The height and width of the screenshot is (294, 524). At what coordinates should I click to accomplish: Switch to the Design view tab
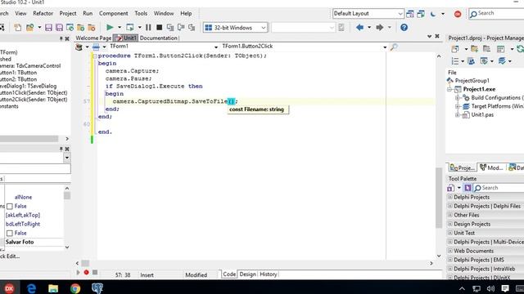pos(247,274)
